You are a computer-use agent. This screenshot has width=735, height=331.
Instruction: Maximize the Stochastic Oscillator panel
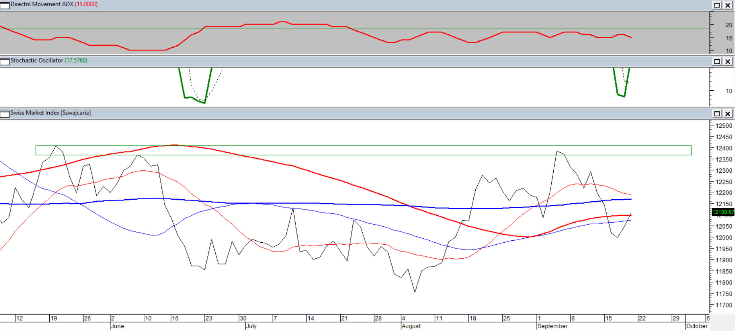[x=717, y=61]
